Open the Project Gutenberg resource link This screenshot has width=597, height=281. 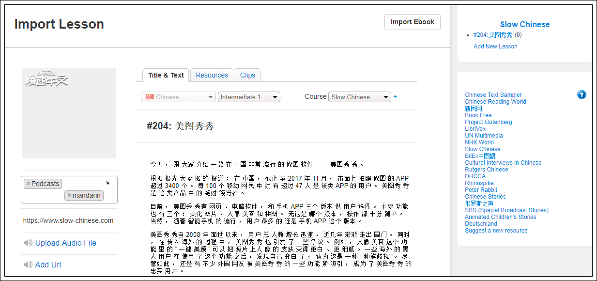click(488, 122)
